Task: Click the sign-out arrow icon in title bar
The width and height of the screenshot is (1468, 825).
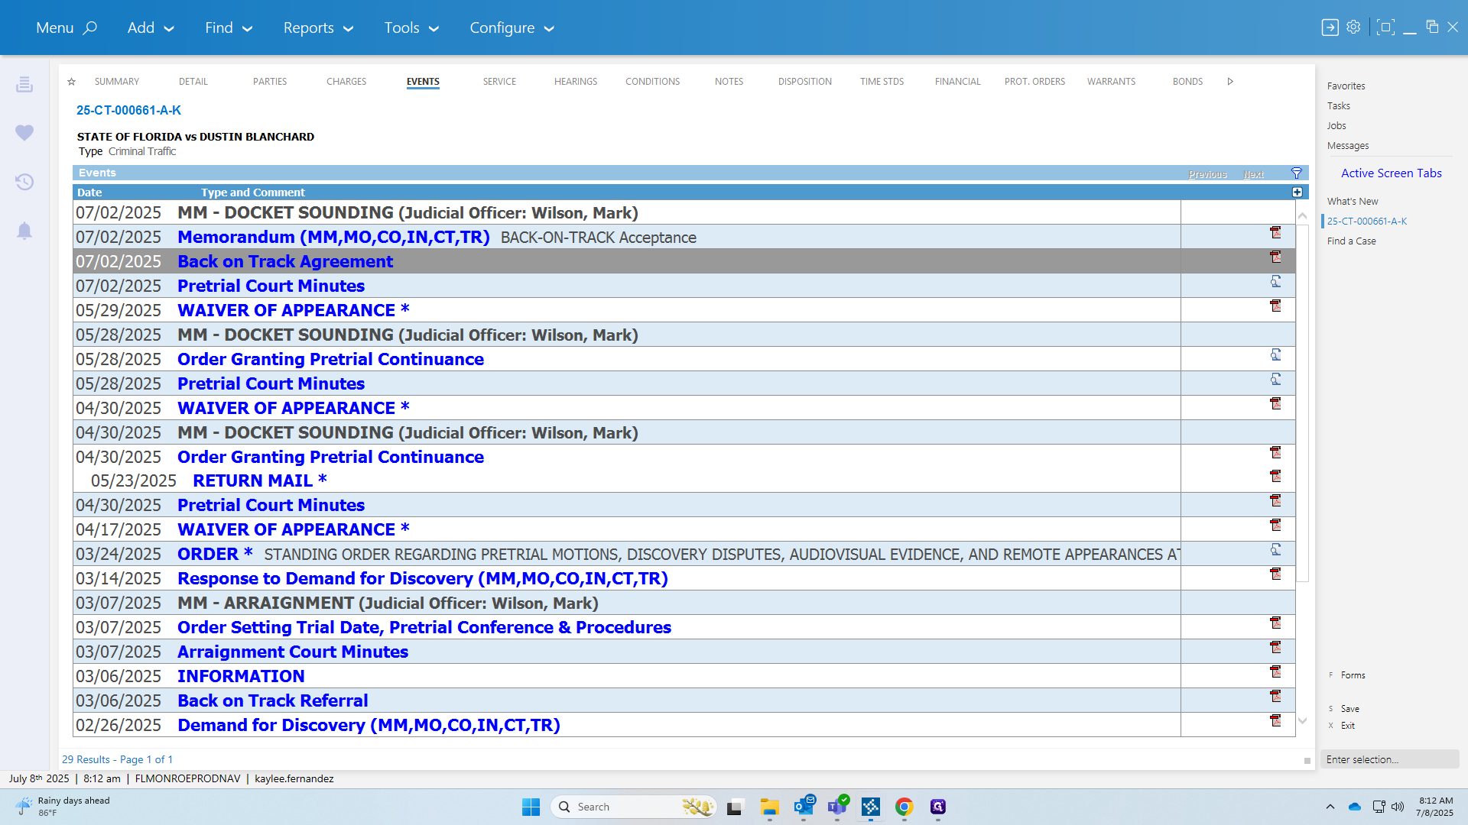Action: (1330, 27)
